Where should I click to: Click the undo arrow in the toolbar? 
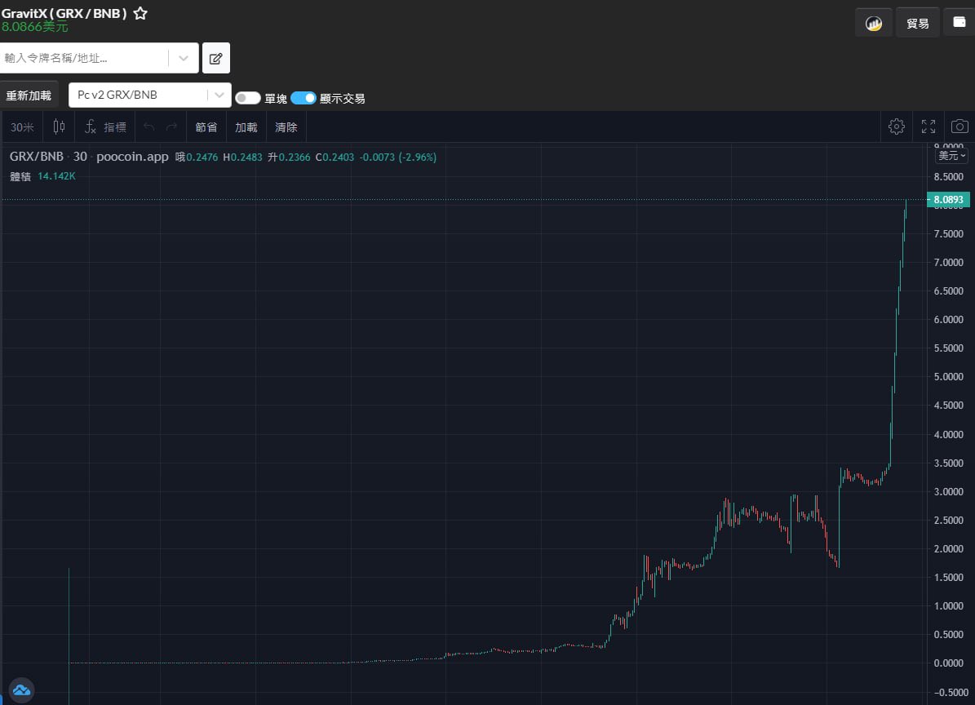coord(148,126)
